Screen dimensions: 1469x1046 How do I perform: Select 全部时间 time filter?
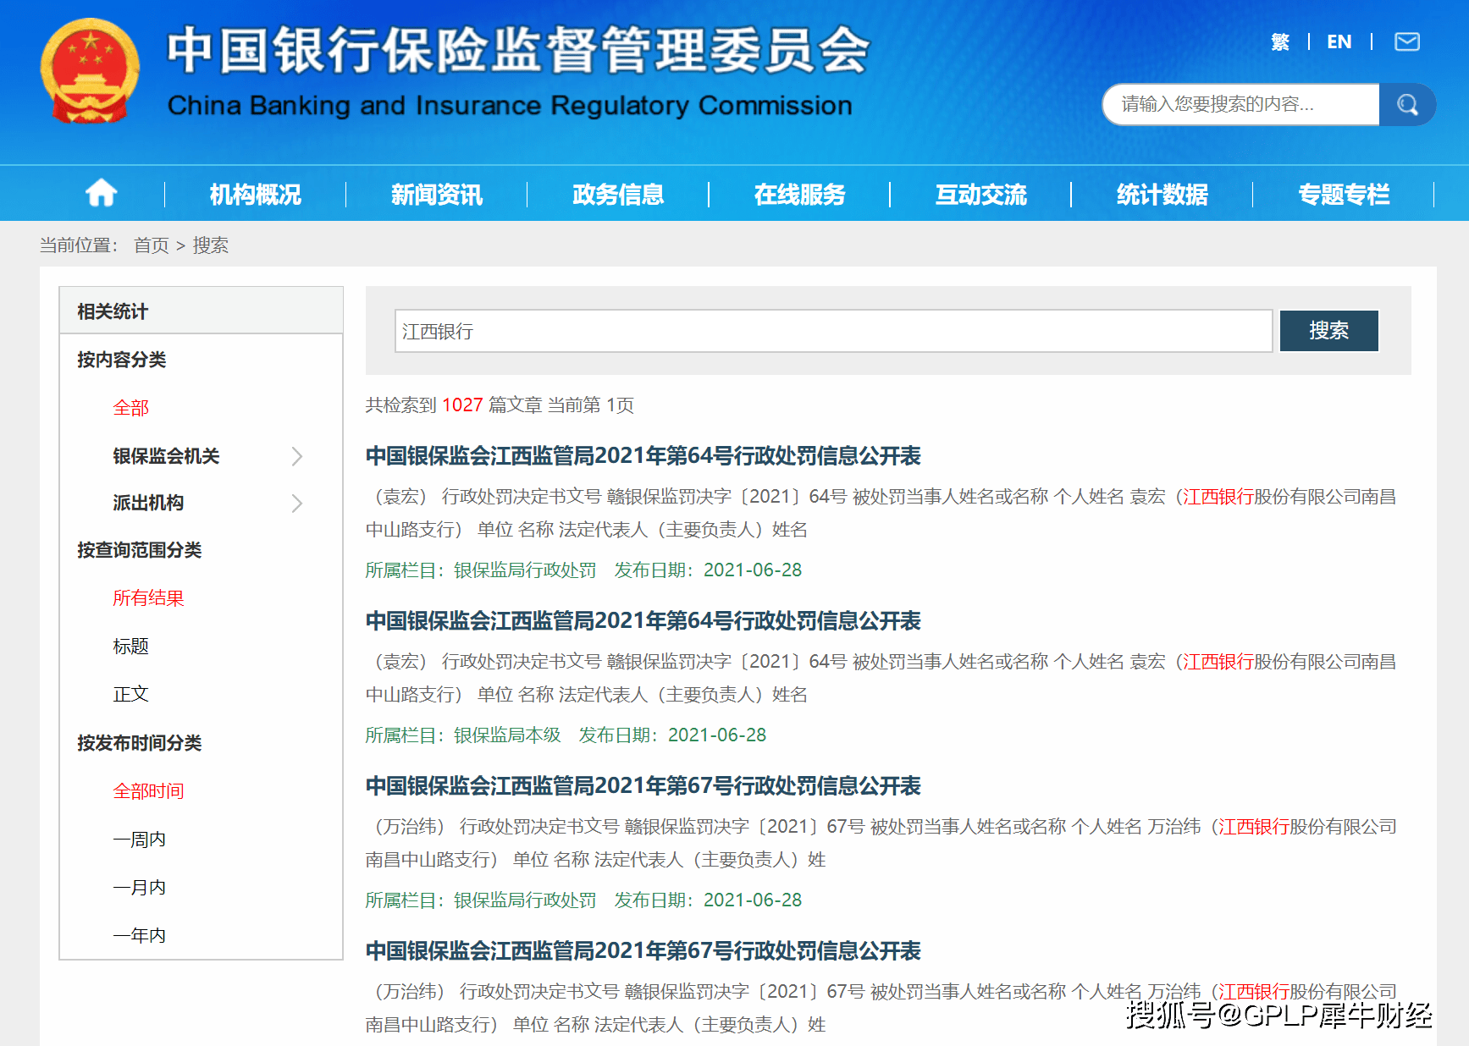point(148,791)
